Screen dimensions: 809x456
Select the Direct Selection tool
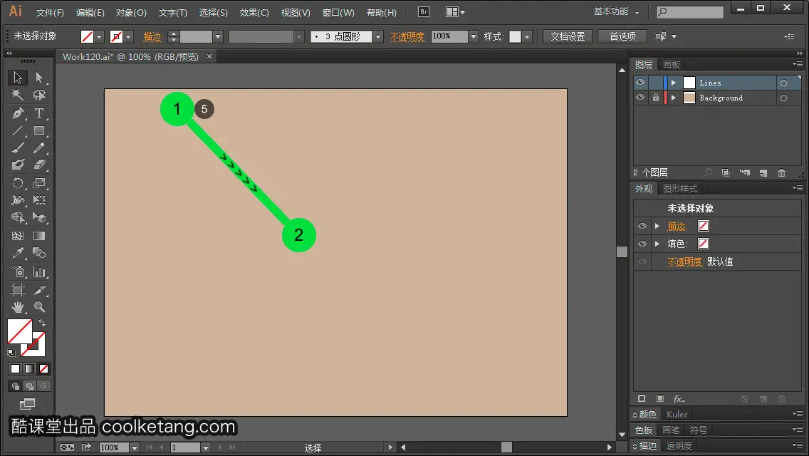click(x=39, y=78)
